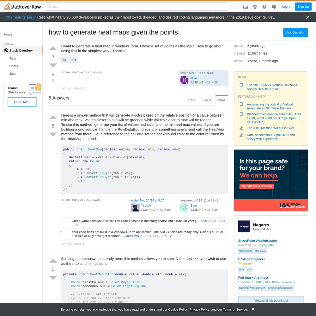Click blog speech-bubble icon beside Developer Survey link
Screen dimensions: 316x316
(x=241, y=85)
